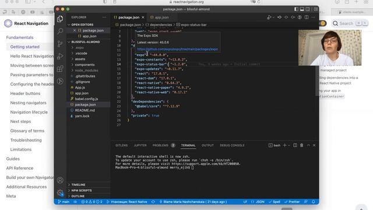The width and height of the screenshot is (373, 210).
Task: Expand the .expo folder
Action: (79, 48)
